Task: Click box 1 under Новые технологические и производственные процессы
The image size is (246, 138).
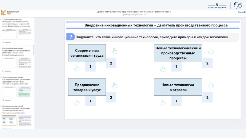Action: coord(176,67)
